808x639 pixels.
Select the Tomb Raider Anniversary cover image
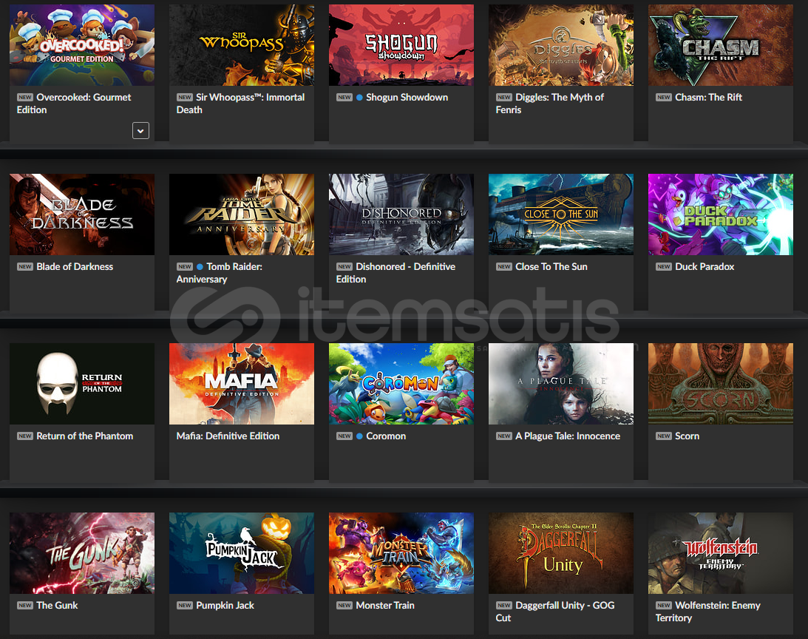242,214
